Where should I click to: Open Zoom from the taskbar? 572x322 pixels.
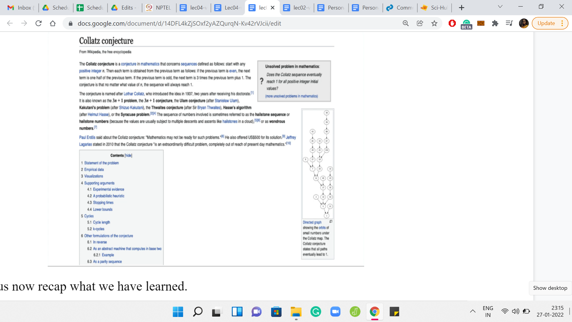coord(335,312)
